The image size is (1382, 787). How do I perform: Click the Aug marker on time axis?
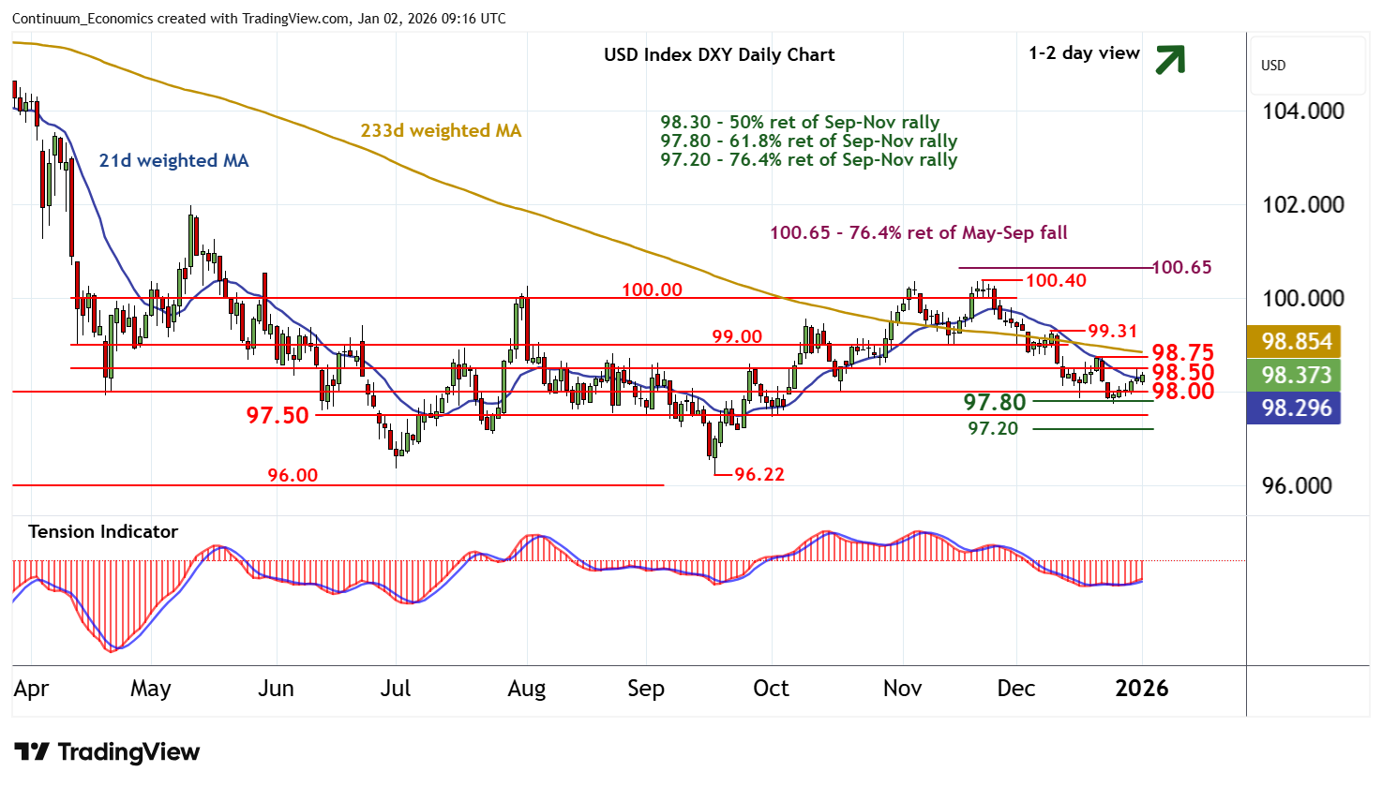point(526,689)
